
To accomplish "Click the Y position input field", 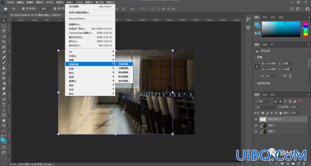I will [x=287, y=69].
